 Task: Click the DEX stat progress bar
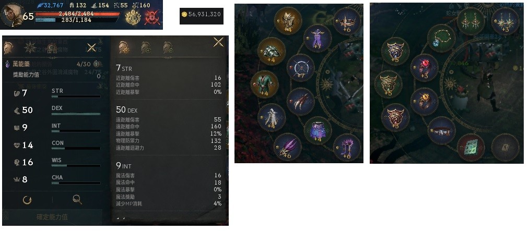coord(76,114)
